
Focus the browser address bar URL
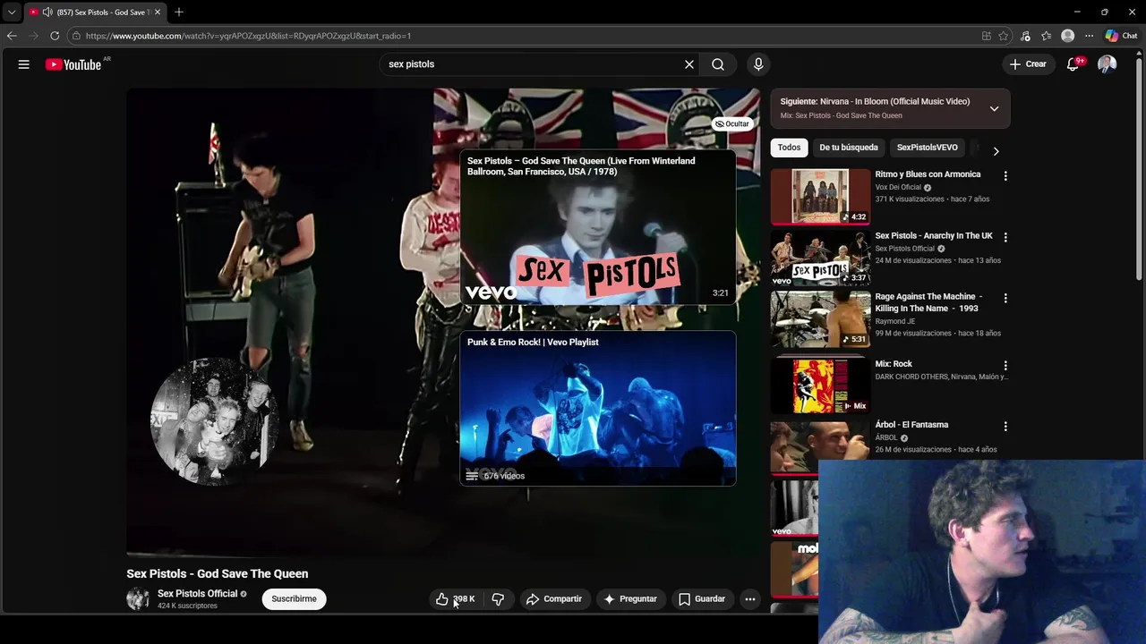pyautogui.click(x=248, y=36)
